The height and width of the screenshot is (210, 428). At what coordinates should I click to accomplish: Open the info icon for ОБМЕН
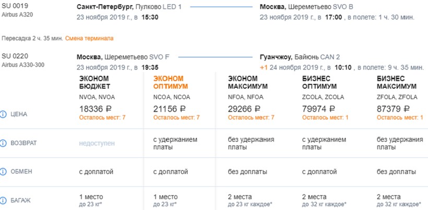tap(4, 172)
